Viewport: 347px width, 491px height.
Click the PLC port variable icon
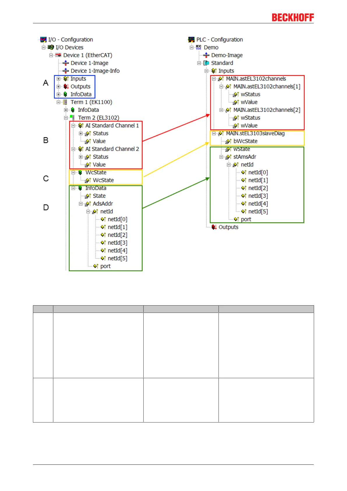pos(237,219)
